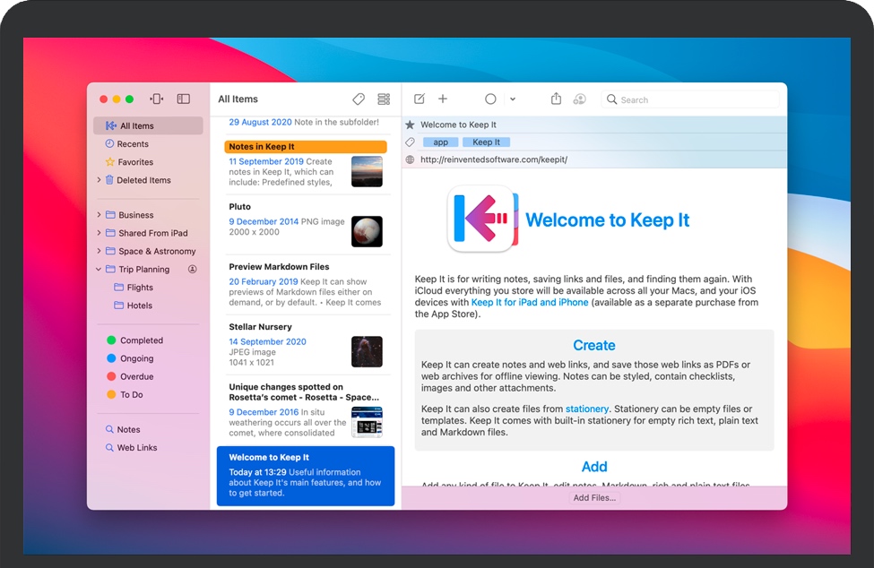Click the compose new note icon
This screenshot has height=568, width=874.
(x=419, y=99)
